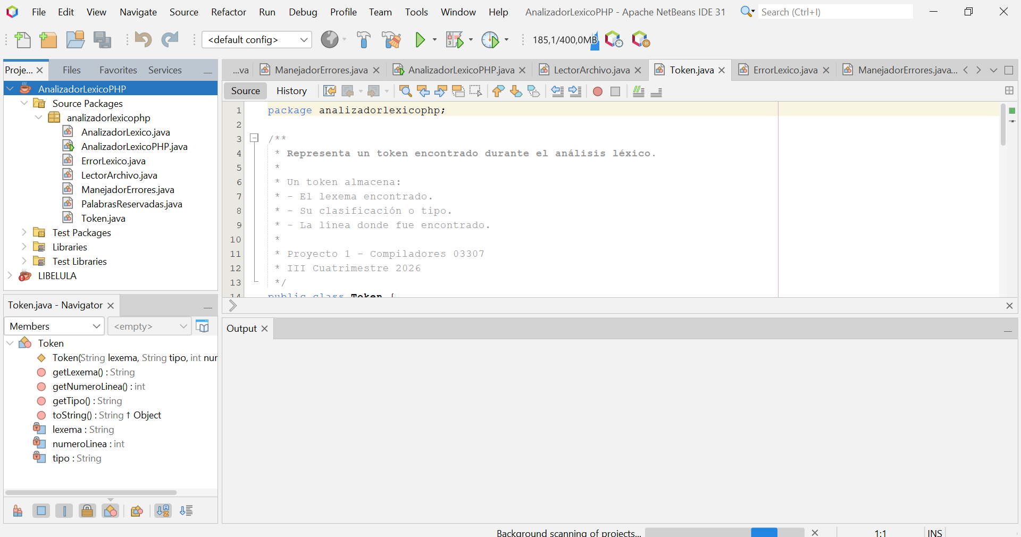Click the Find Selection magnifier in the editor toolbar
This screenshot has width=1021, height=537.
[x=406, y=91]
